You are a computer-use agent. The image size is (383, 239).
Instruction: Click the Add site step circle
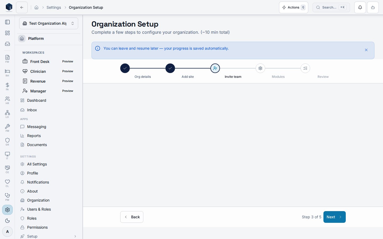pos(170,68)
